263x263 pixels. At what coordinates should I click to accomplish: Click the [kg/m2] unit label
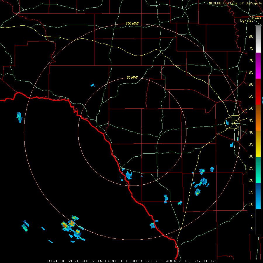point(246,20)
